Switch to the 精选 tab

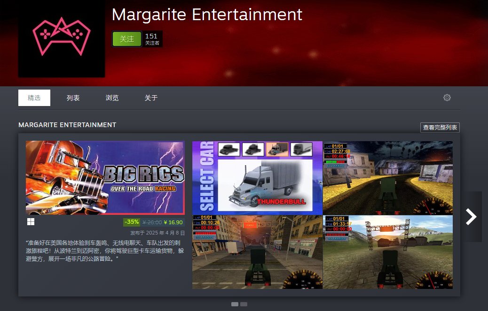pyautogui.click(x=34, y=98)
